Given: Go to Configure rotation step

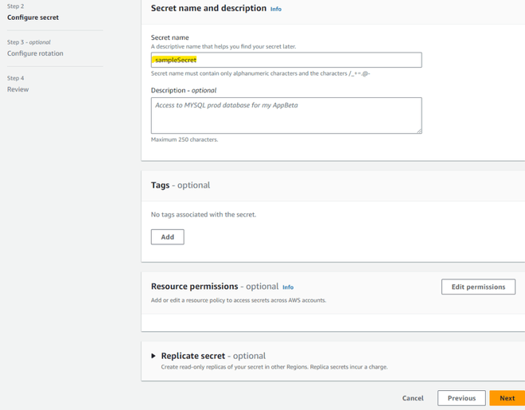Looking at the screenshot, I should [x=35, y=53].
